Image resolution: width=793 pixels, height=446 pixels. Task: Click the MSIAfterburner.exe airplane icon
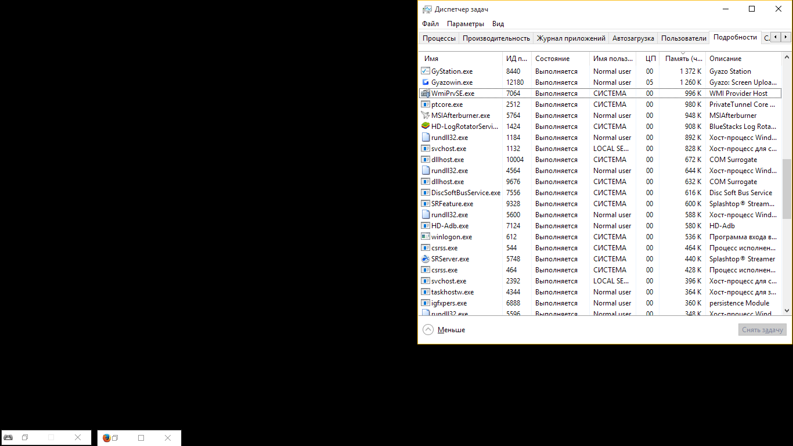(x=425, y=116)
